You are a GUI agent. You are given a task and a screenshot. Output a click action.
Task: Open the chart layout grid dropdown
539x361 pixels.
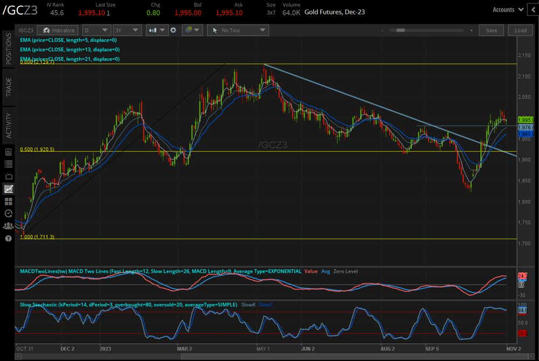coord(191,31)
